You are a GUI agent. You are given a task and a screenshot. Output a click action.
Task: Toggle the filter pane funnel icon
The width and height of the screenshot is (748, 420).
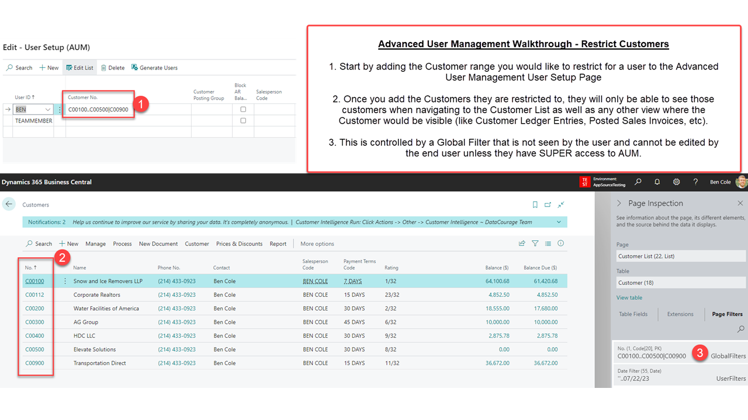(x=535, y=244)
